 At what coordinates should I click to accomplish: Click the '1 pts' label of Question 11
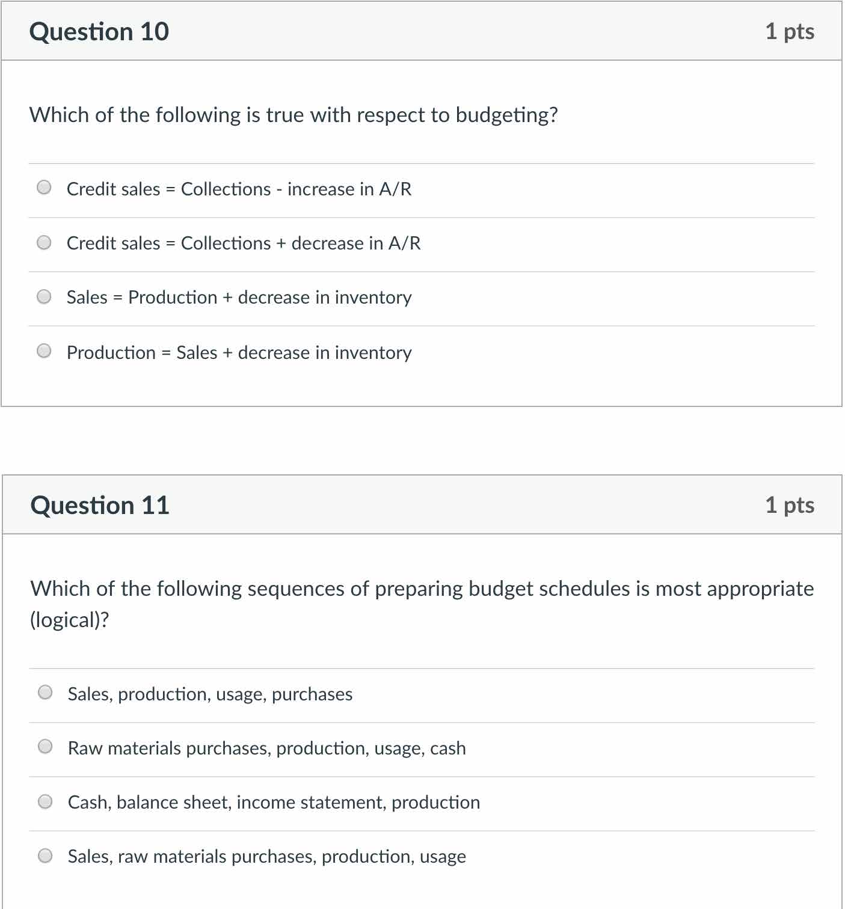[790, 505]
